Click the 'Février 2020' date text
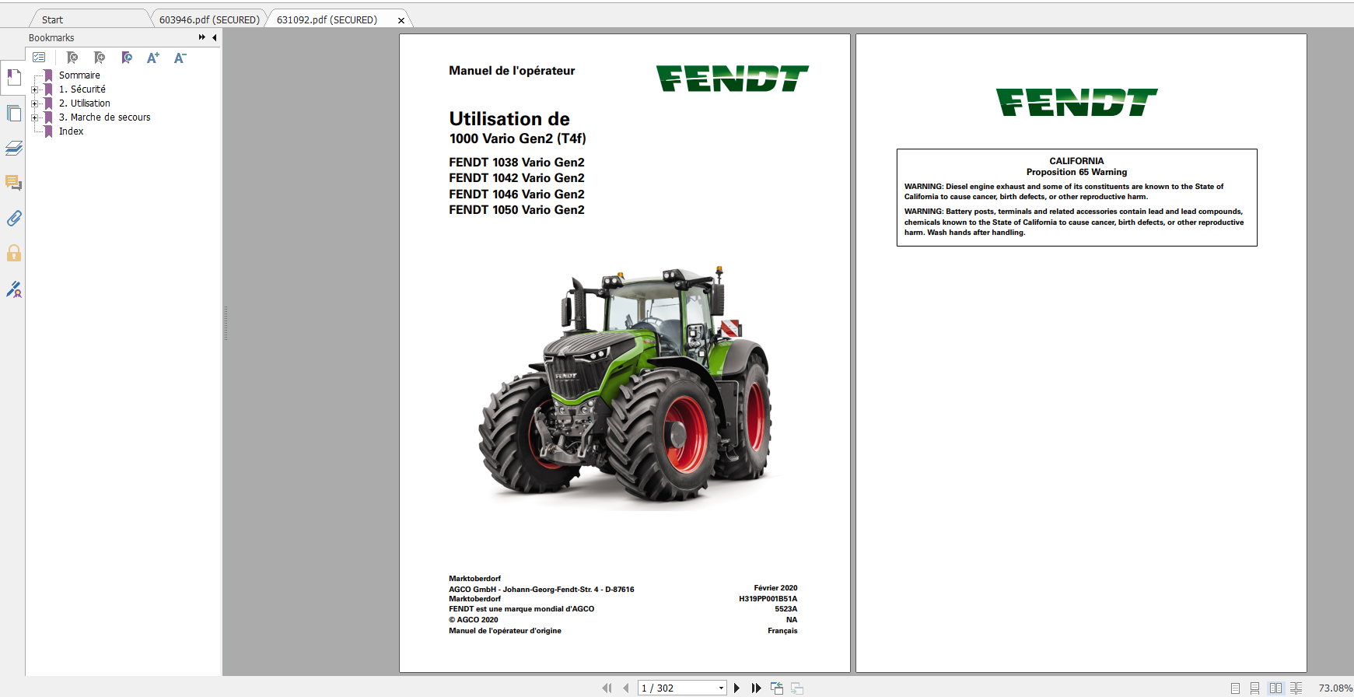This screenshot has width=1354, height=697. 775,588
